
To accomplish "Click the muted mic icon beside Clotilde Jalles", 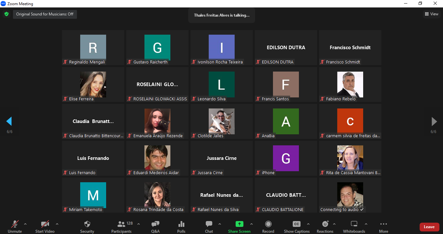I will (x=194, y=136).
